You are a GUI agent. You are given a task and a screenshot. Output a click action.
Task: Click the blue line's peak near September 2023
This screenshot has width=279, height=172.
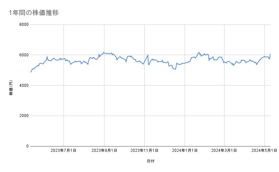104,52
